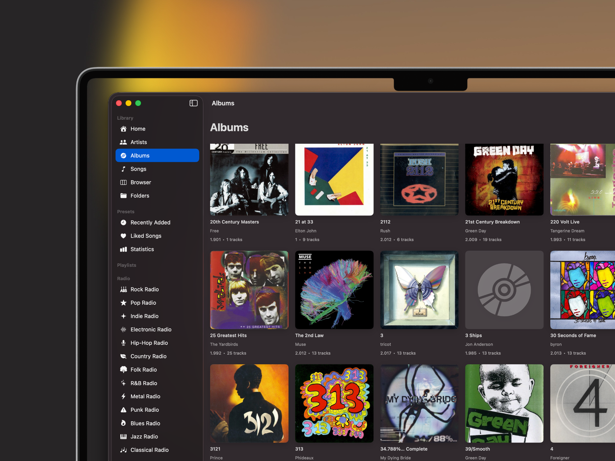Click the My Dying Bride artist name

pyautogui.click(x=395, y=458)
